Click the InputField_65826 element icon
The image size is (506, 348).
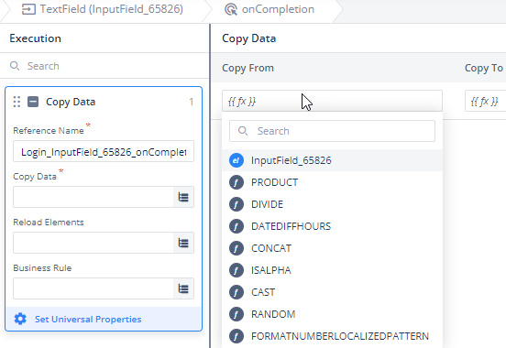click(236, 160)
